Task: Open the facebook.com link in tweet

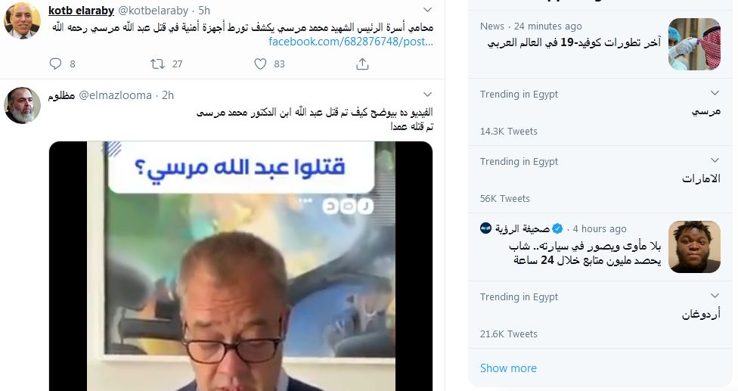Action: coord(351,42)
